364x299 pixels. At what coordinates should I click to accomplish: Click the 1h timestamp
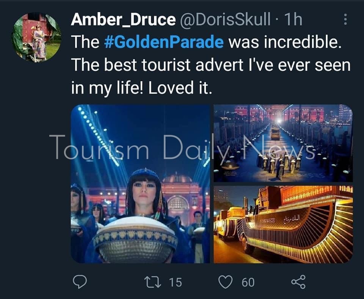point(293,19)
